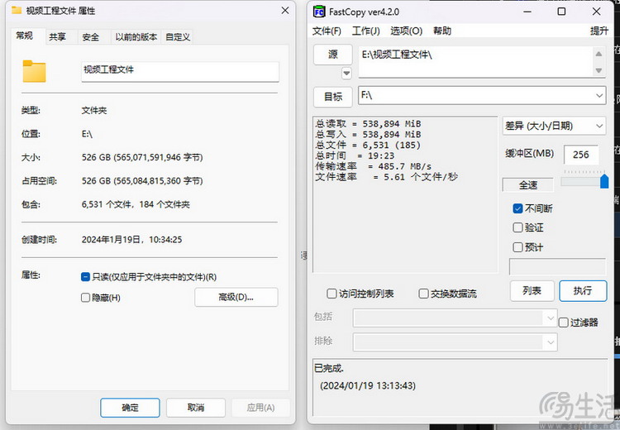The image size is (620, 430).
Task: Click the large folder icon in properties
Action: click(34, 71)
